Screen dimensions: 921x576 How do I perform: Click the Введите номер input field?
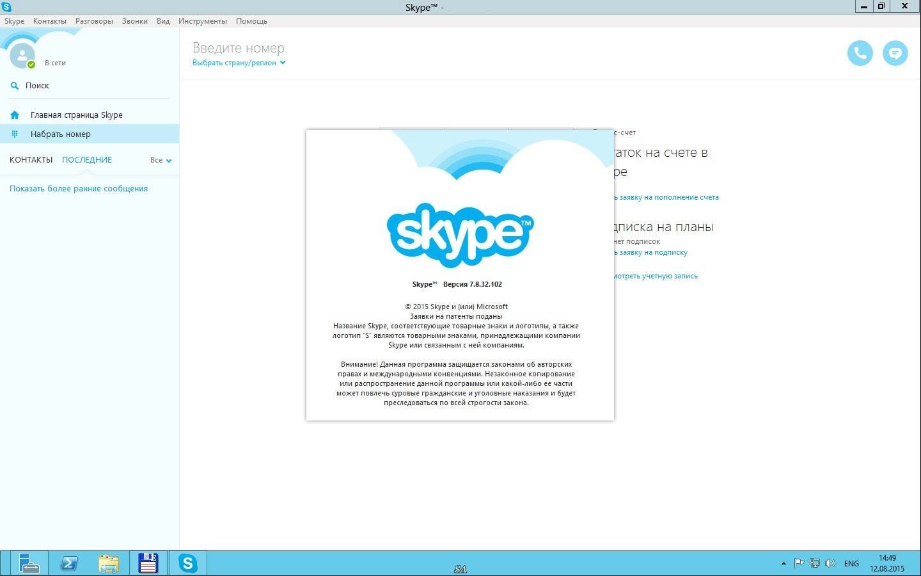(239, 48)
